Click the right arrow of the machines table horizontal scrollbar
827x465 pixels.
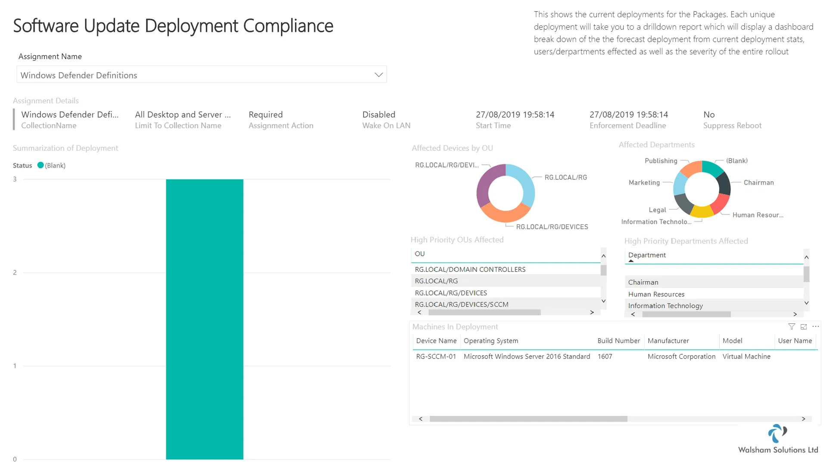coord(803,419)
